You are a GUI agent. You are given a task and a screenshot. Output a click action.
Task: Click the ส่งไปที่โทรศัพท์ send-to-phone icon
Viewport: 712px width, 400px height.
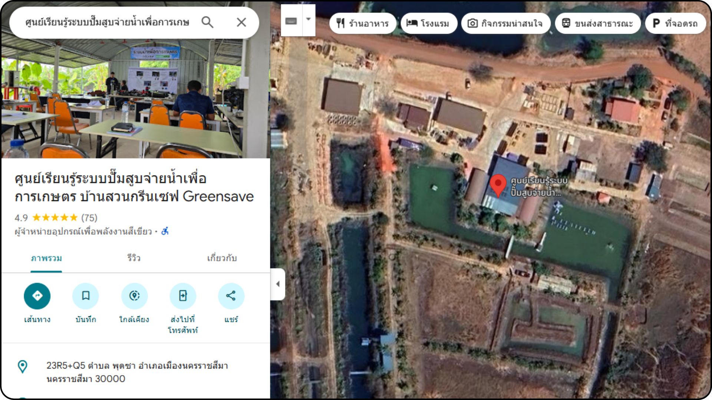pos(183,296)
